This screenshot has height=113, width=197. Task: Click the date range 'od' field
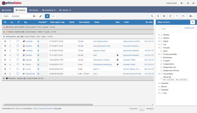(x=171, y=80)
